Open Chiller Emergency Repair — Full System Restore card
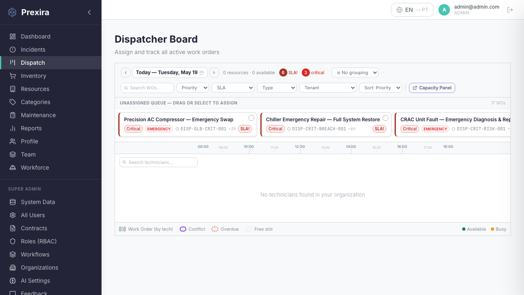 [326, 125]
